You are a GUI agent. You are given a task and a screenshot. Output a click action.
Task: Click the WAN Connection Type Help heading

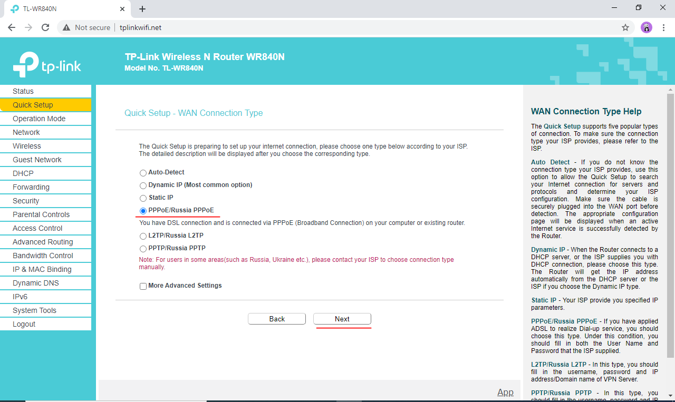586,111
